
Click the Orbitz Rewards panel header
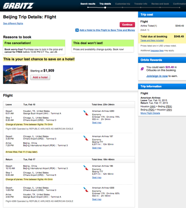pos(162,60)
